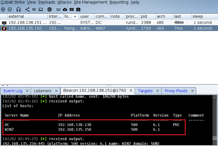Open the Cobalt Strike menu
The width and height of the screenshot is (218, 146).
(13, 2)
